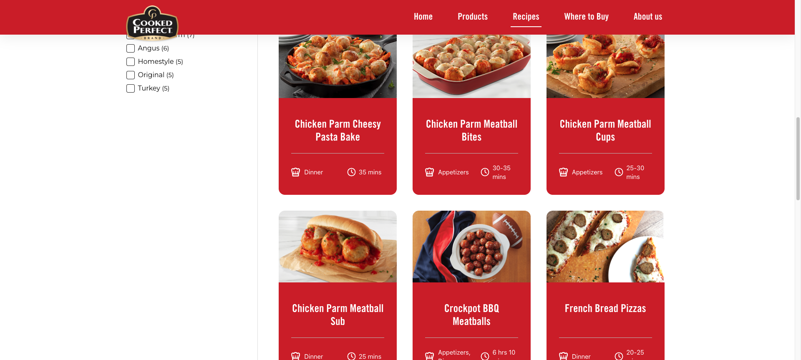Click clock icon beside 6 hrs 10
The width and height of the screenshot is (801, 360).
point(485,356)
